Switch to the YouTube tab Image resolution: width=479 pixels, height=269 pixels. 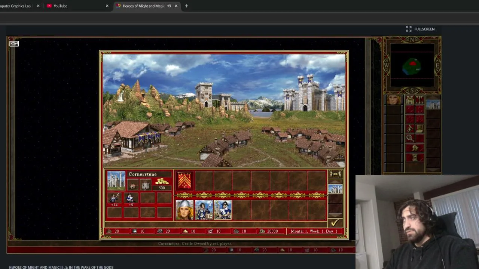pos(77,6)
